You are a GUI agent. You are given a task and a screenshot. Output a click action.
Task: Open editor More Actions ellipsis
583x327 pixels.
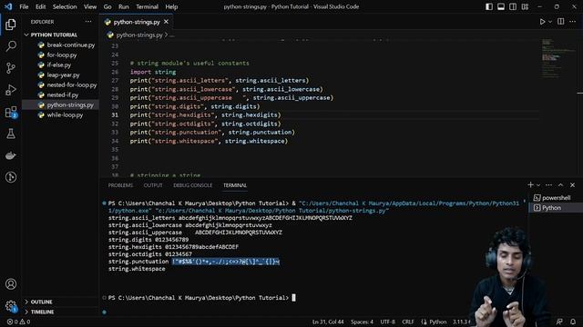(572, 22)
